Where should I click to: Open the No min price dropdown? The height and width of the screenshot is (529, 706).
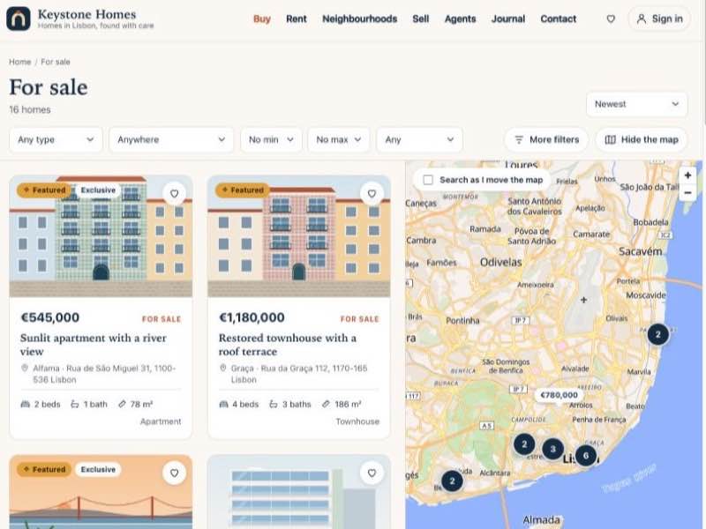[x=271, y=140]
